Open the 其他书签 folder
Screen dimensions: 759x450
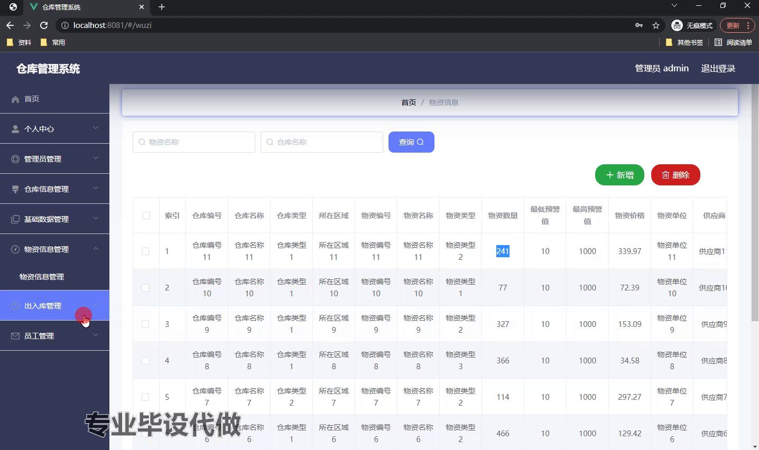pos(684,42)
